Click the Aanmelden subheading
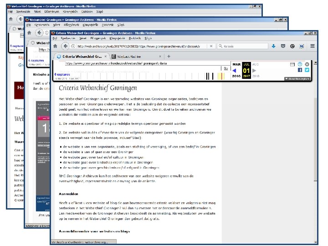The height and width of the screenshot is (246, 328). 68,194
